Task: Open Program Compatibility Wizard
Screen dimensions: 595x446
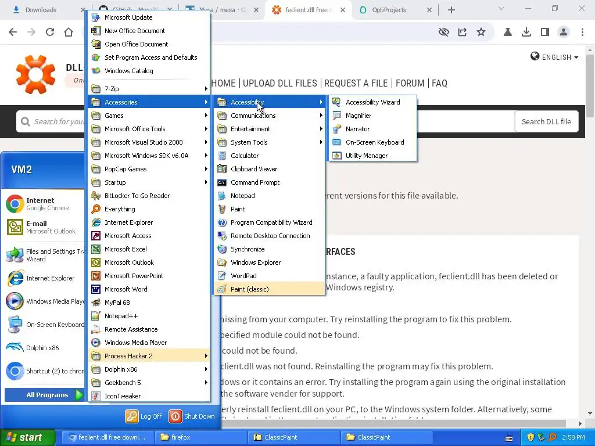Action: pyautogui.click(x=269, y=222)
